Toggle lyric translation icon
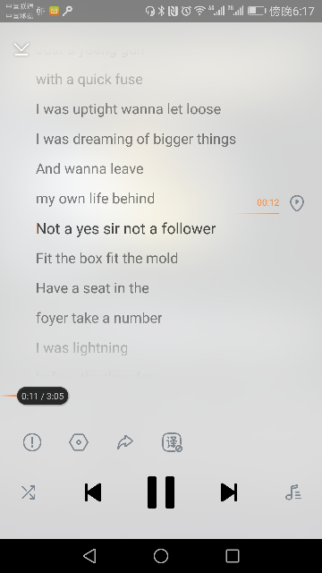Screen dimensions: 322x573 (x=172, y=442)
